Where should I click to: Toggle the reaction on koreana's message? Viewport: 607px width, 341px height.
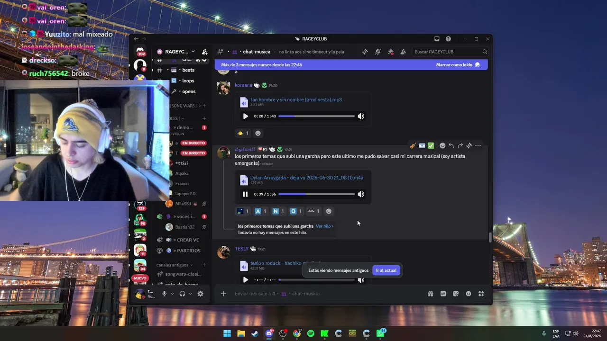[x=243, y=133]
